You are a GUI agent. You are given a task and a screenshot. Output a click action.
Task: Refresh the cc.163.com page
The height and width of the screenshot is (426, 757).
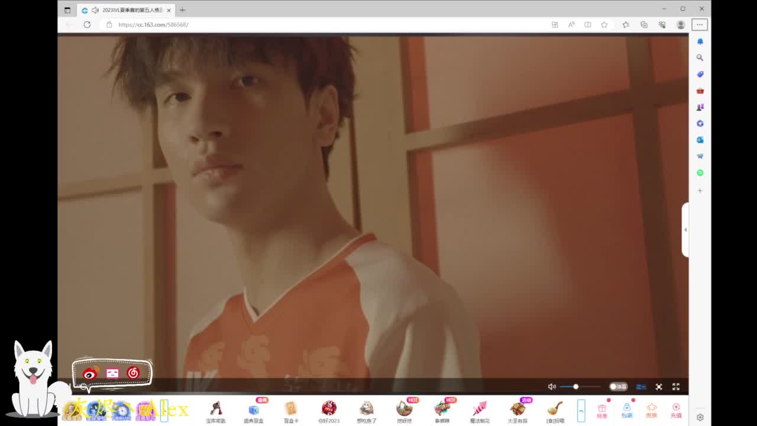[x=87, y=24]
